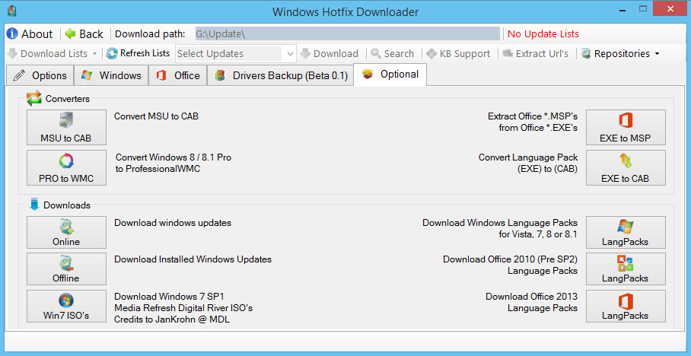Switch to the Office tab
Screen dimensions: 691x356
[177, 76]
